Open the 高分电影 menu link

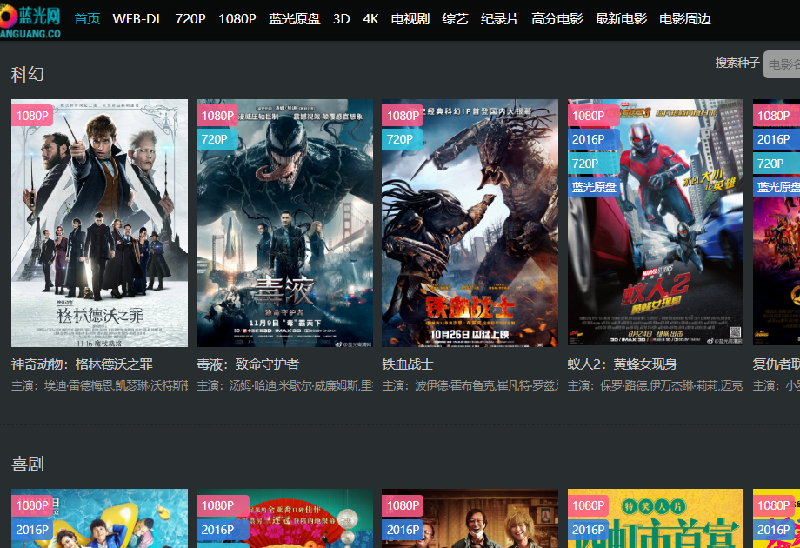[557, 19]
